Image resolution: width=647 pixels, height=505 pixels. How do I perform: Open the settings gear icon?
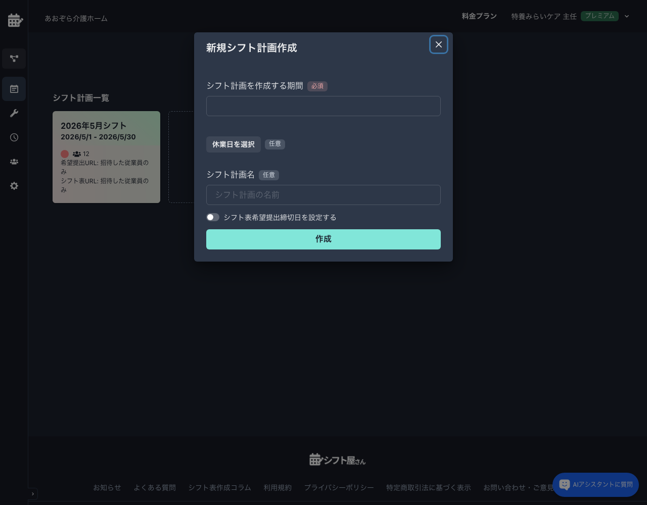(14, 186)
